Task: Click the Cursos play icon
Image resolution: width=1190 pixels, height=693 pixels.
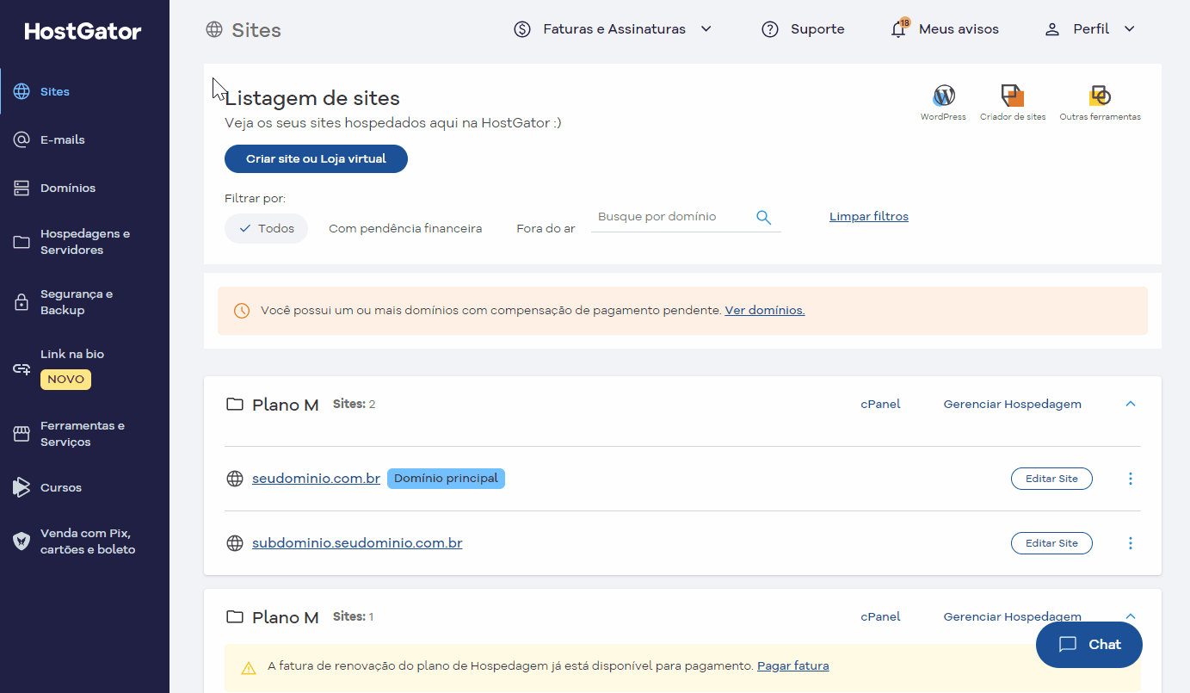Action: click(22, 487)
